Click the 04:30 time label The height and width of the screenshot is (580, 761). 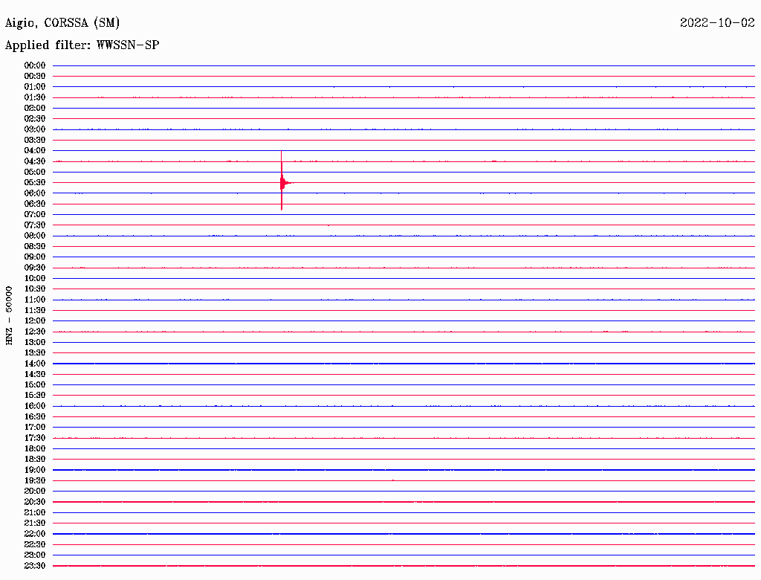[x=35, y=161]
